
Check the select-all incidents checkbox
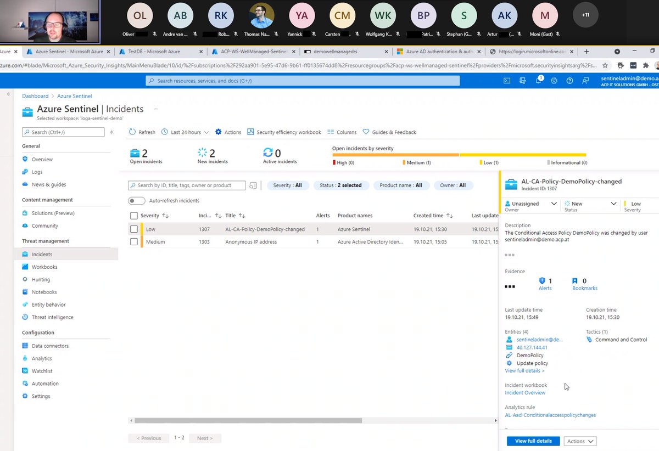coord(134,216)
